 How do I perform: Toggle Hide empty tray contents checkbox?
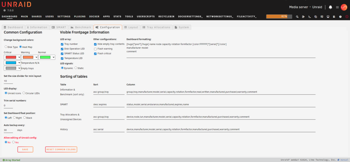[95, 44]
